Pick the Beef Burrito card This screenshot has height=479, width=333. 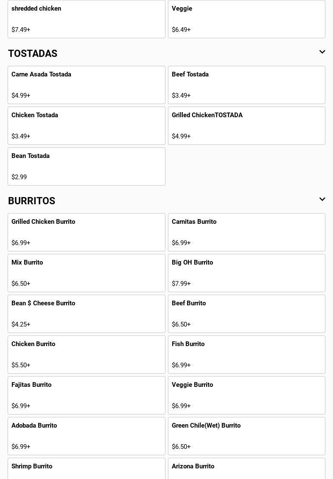[246, 314]
